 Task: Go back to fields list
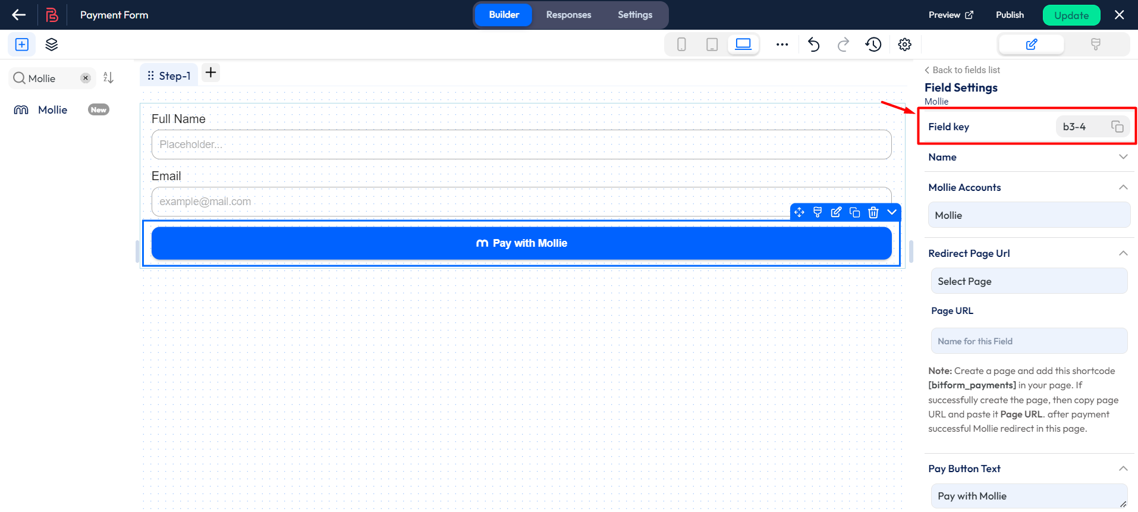963,70
